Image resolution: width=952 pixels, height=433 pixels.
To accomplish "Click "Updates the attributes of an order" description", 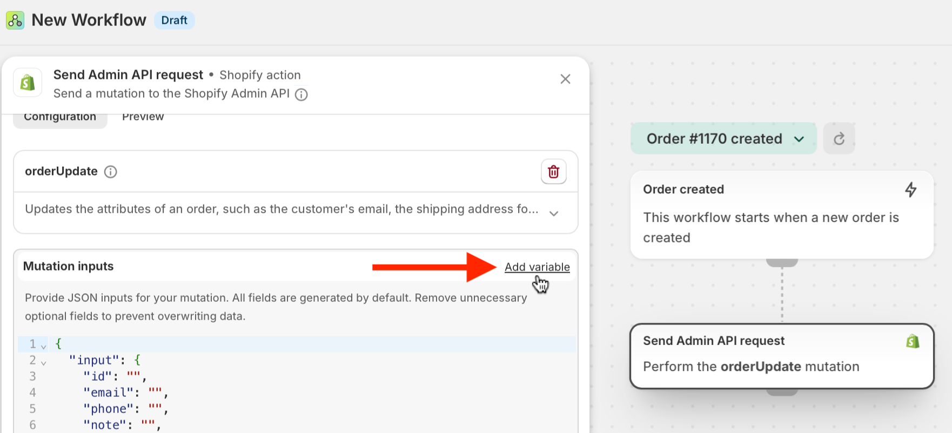I will [281, 209].
